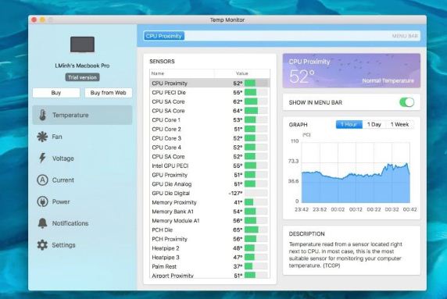Click the sensor description text
The width and height of the screenshot is (447, 299).
click(x=345, y=255)
